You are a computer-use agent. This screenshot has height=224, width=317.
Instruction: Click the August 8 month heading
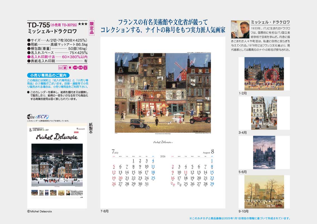208,151
